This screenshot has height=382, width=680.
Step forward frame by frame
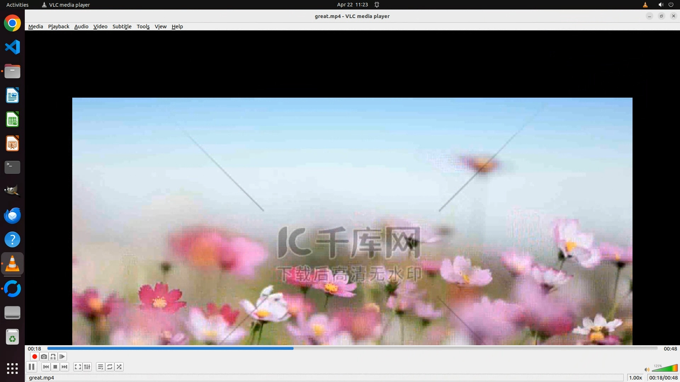[62, 357]
